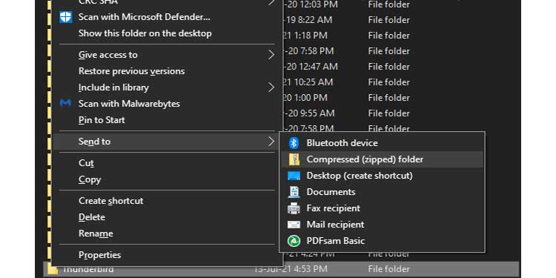
Task: Click File folder type beside 10:25 AM
Action: [388, 82]
